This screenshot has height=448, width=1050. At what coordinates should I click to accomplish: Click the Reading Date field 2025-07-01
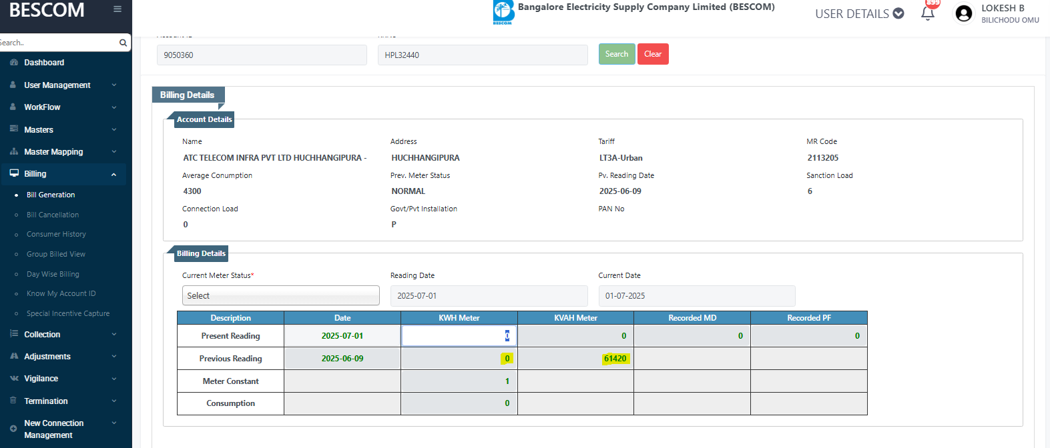489,295
